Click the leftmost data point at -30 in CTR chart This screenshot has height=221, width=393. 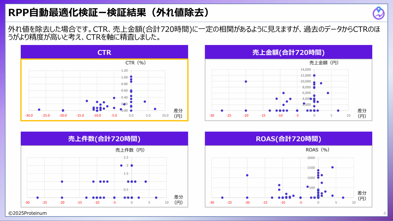[39, 109]
